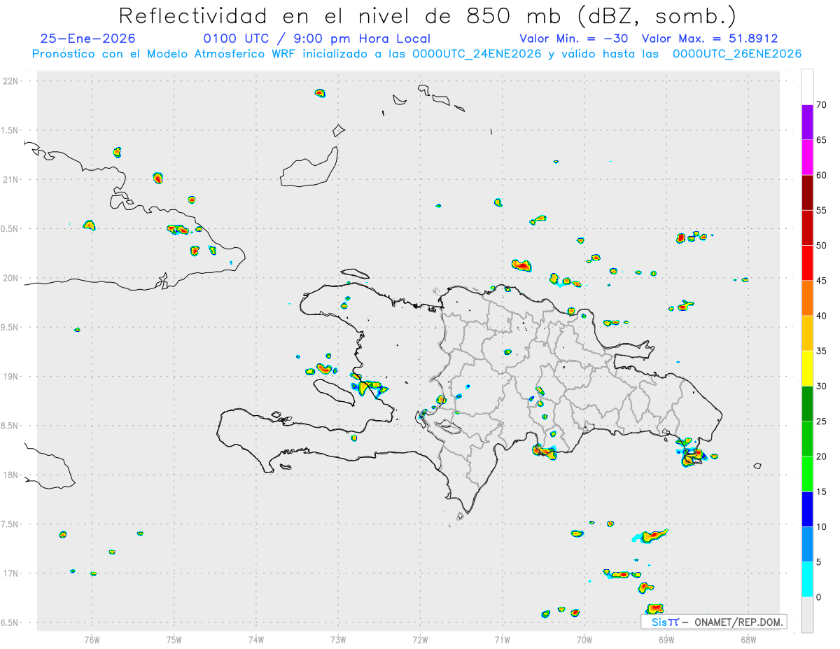The width and height of the screenshot is (840, 649).
Task: Click the latitude label '21N'
Action: point(11,179)
